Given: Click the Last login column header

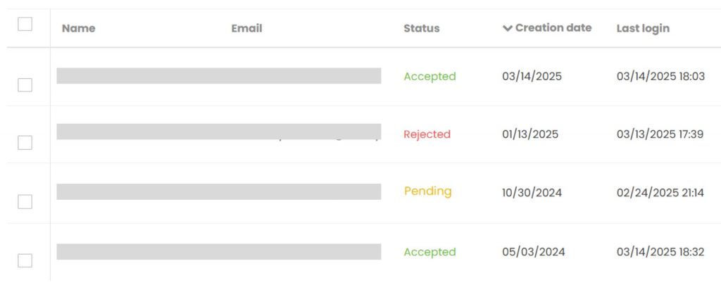Looking at the screenshot, I should 643,28.
